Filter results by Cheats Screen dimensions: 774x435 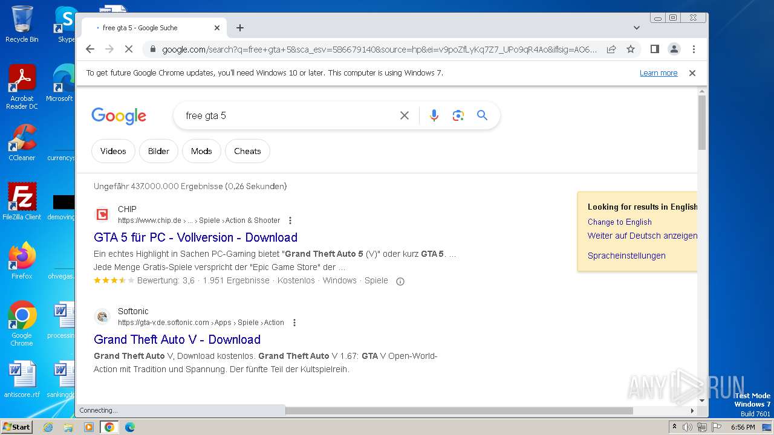coord(247,151)
